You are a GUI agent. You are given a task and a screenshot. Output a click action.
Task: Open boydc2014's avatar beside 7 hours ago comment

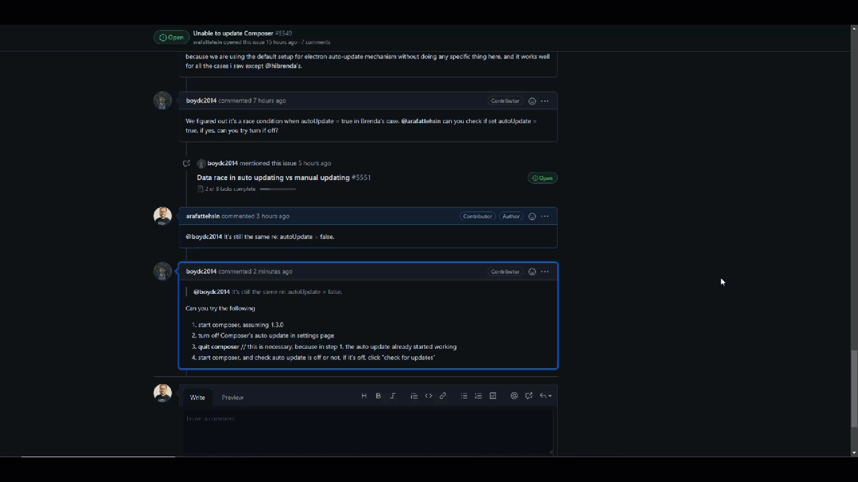[x=163, y=100]
